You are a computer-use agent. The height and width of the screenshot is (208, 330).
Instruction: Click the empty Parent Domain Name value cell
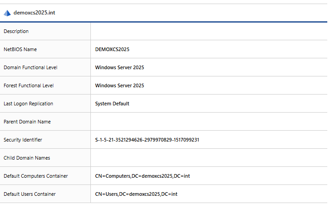(208, 122)
